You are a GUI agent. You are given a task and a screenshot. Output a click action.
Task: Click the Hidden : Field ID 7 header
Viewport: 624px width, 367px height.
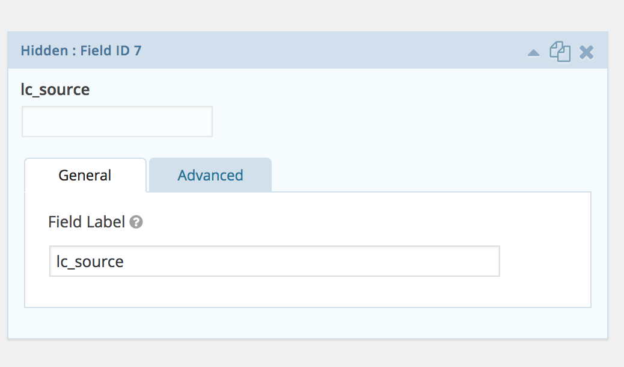click(x=81, y=51)
